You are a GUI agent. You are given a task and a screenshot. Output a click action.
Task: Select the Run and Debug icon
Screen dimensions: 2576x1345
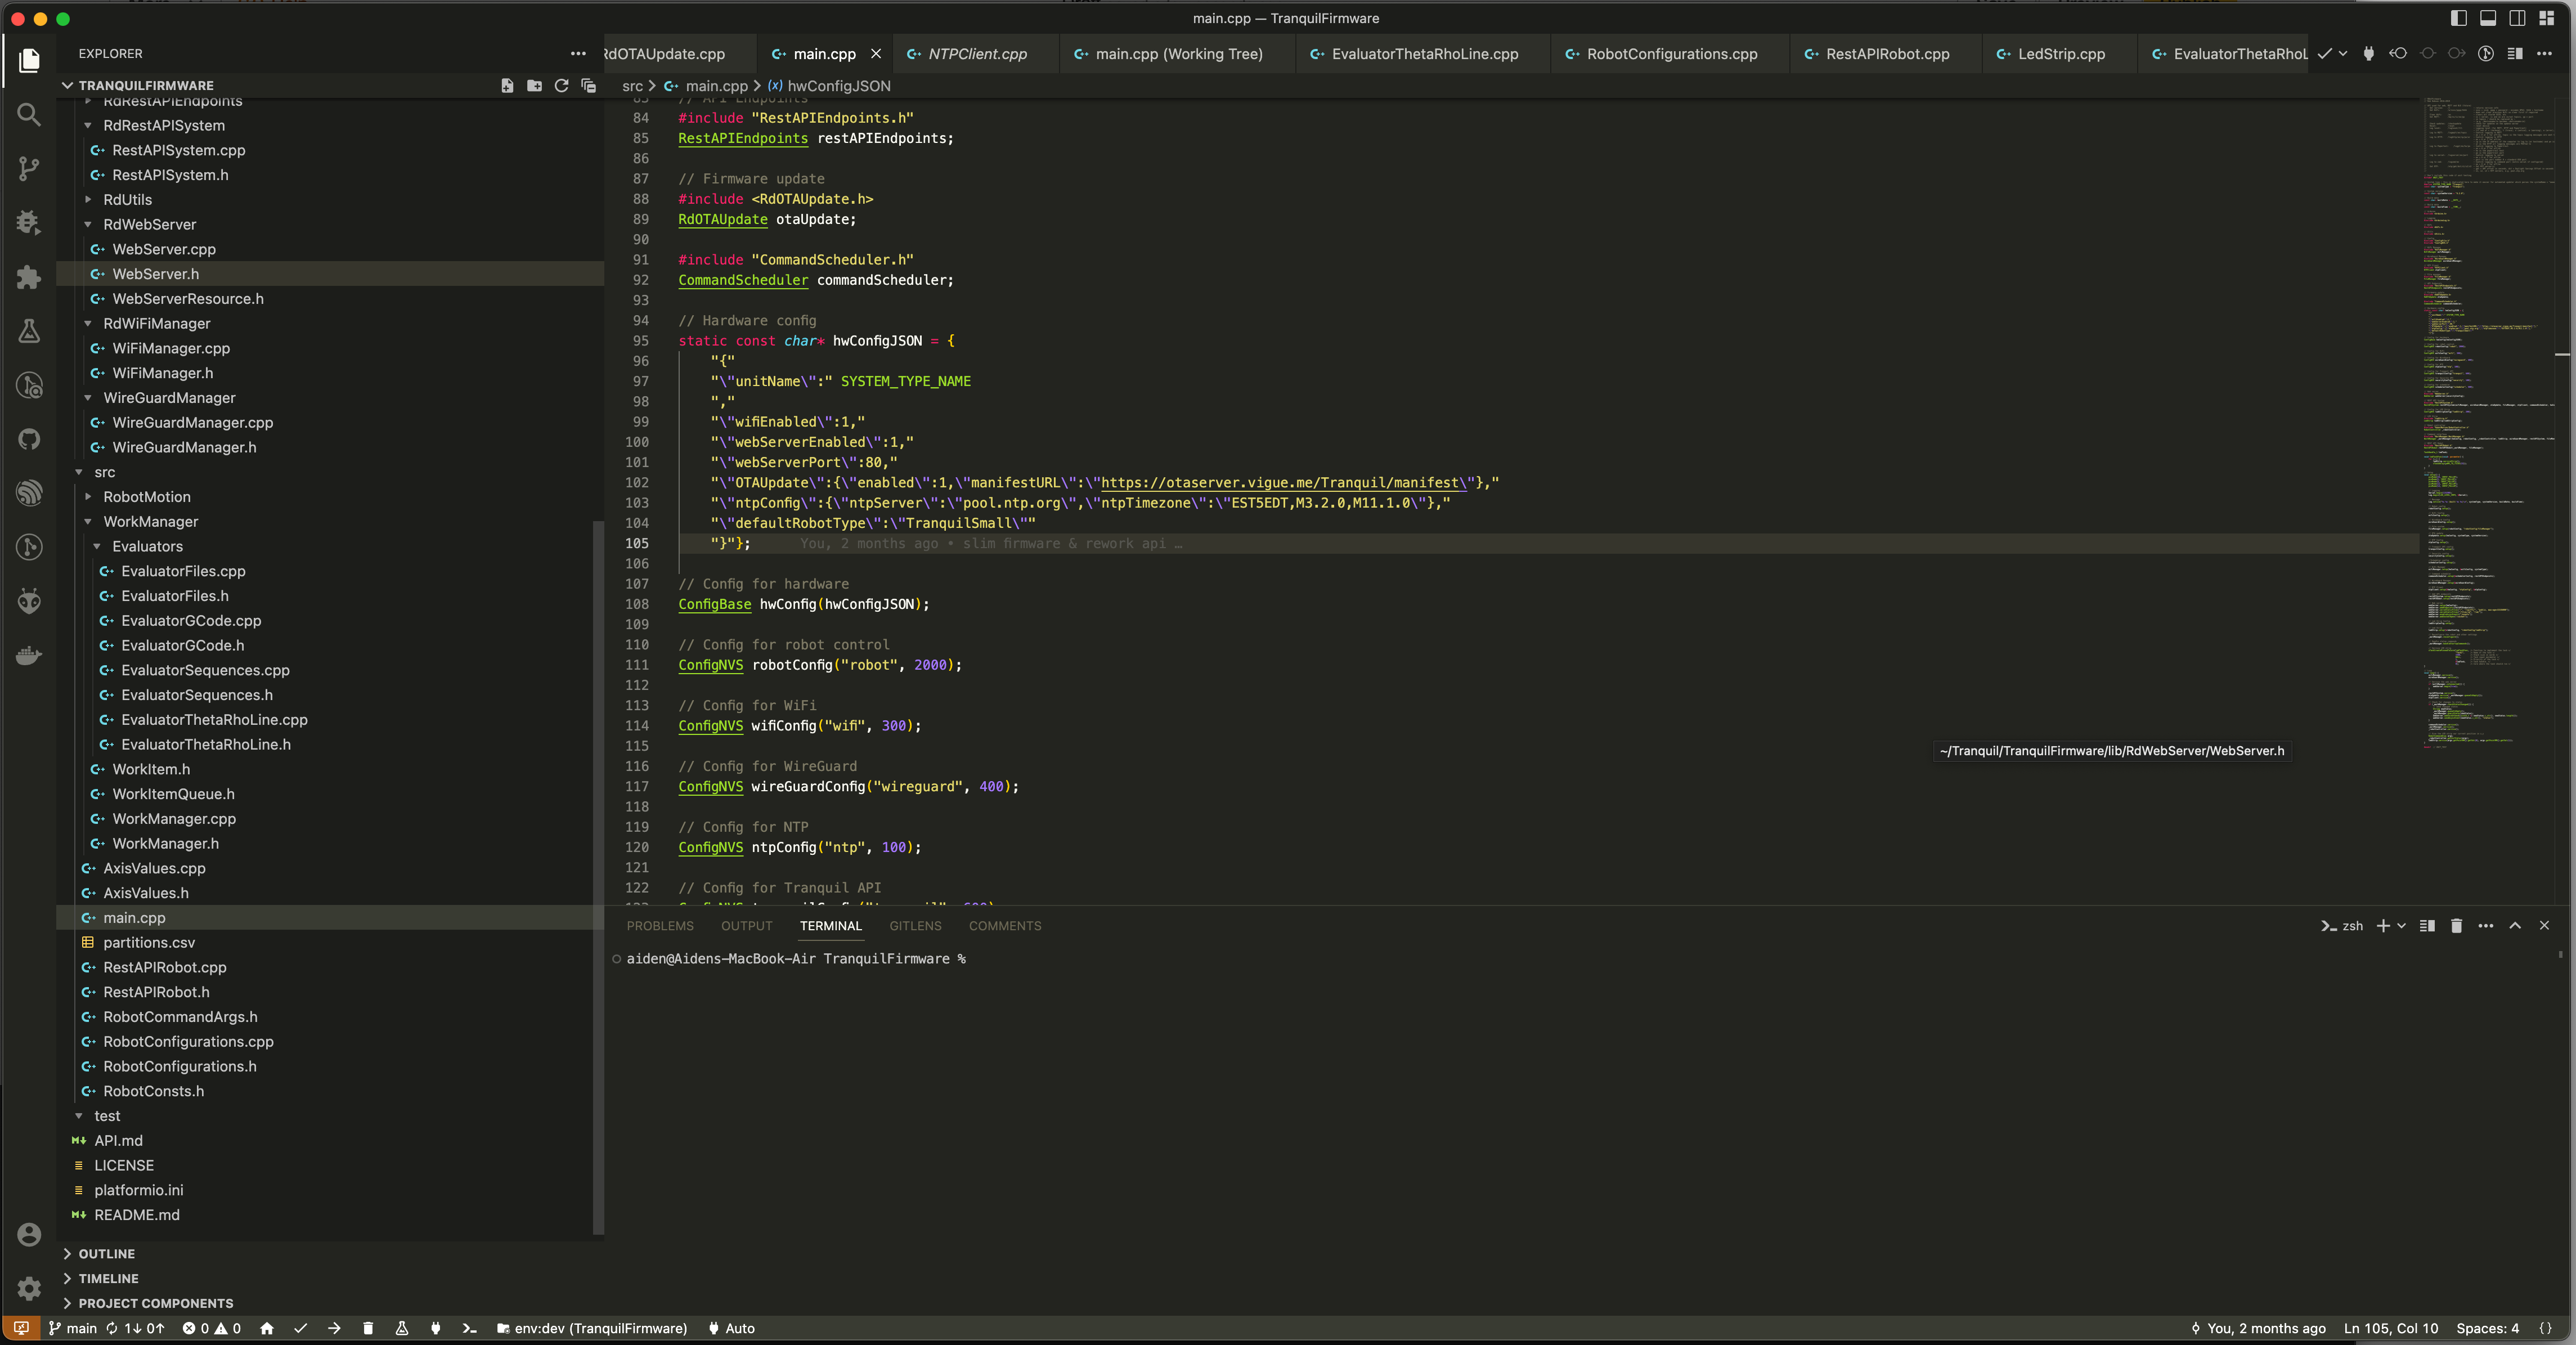(x=29, y=222)
